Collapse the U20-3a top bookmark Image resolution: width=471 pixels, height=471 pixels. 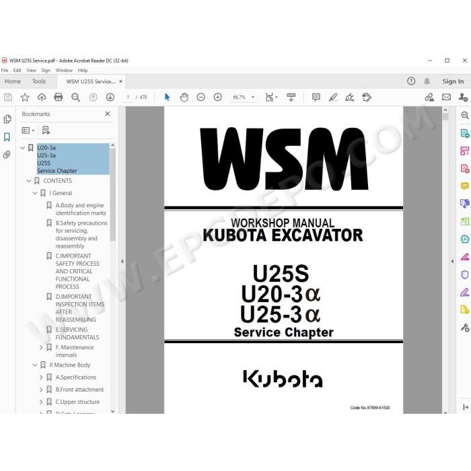click(22, 148)
